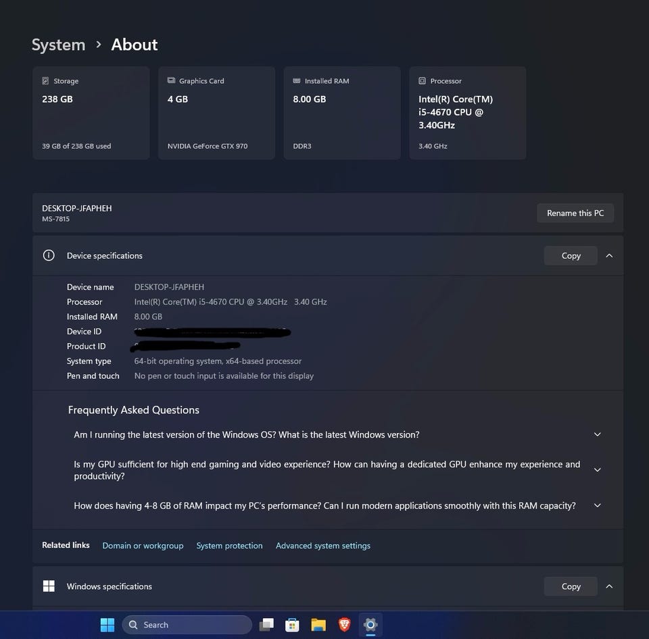This screenshot has width=649, height=639.
Task: Launch Brave browser from the taskbar
Action: coord(344,625)
